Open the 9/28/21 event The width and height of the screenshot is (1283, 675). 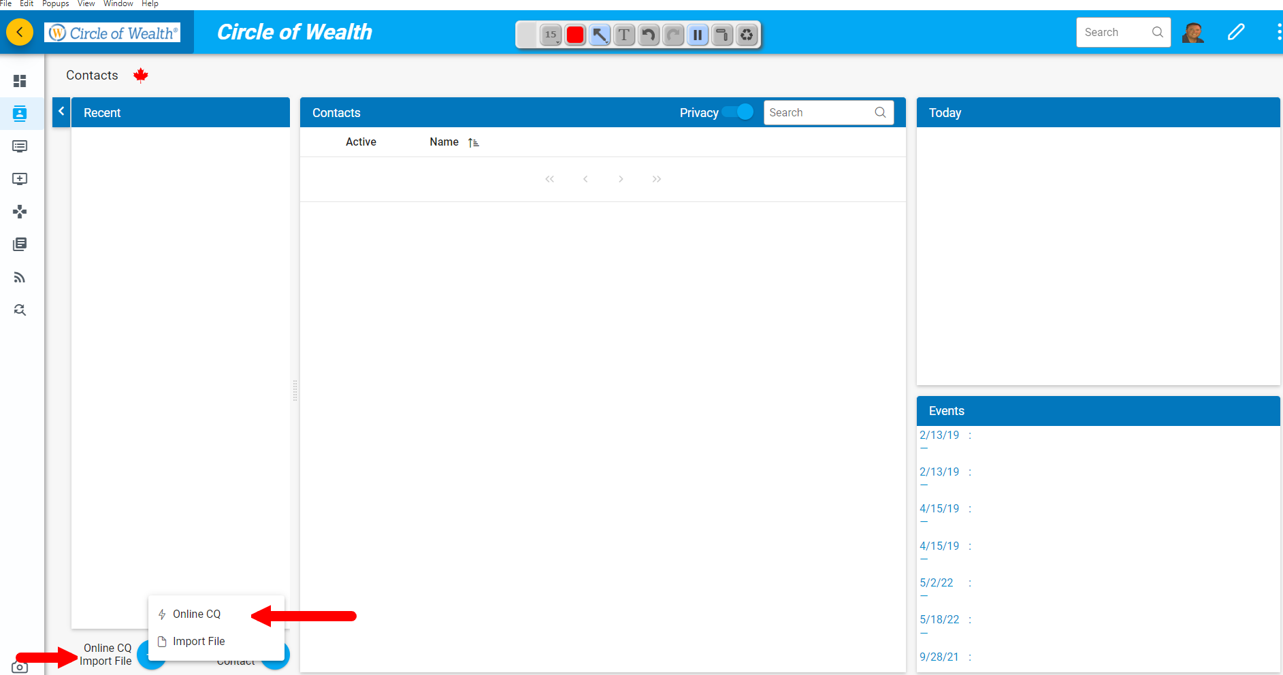939,657
